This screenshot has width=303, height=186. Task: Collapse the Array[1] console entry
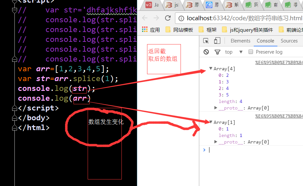click(211, 122)
